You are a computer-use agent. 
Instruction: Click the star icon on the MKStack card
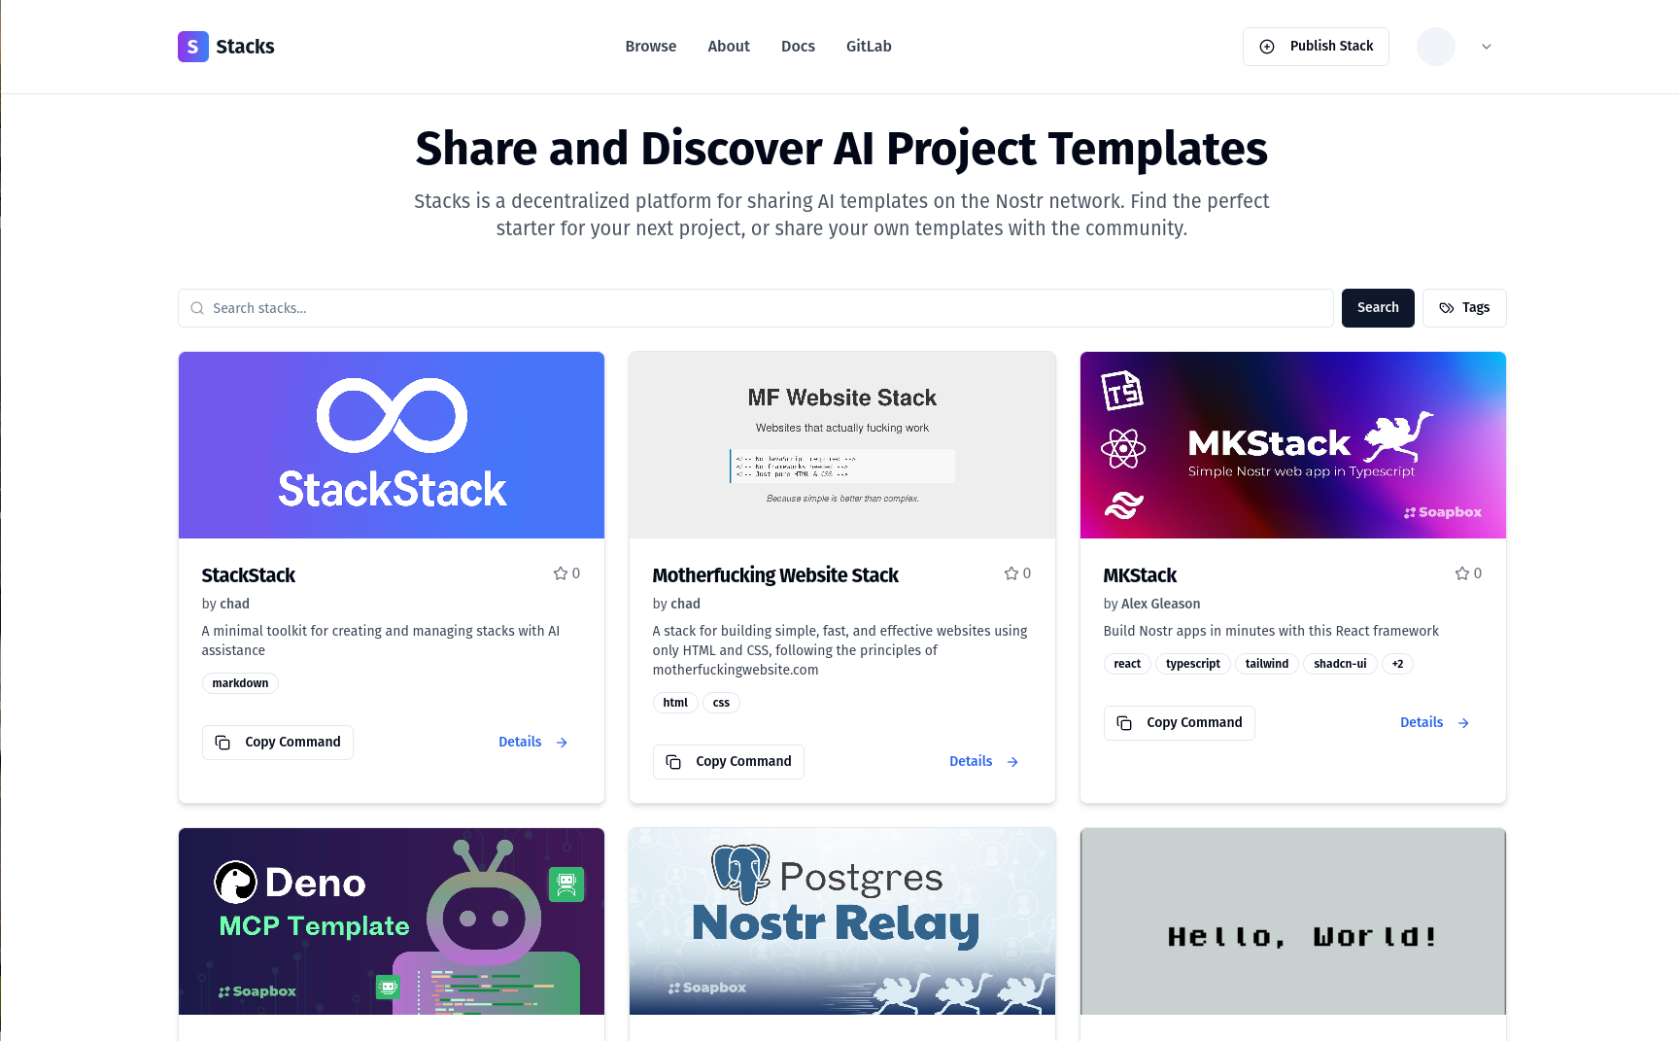pos(1460,573)
